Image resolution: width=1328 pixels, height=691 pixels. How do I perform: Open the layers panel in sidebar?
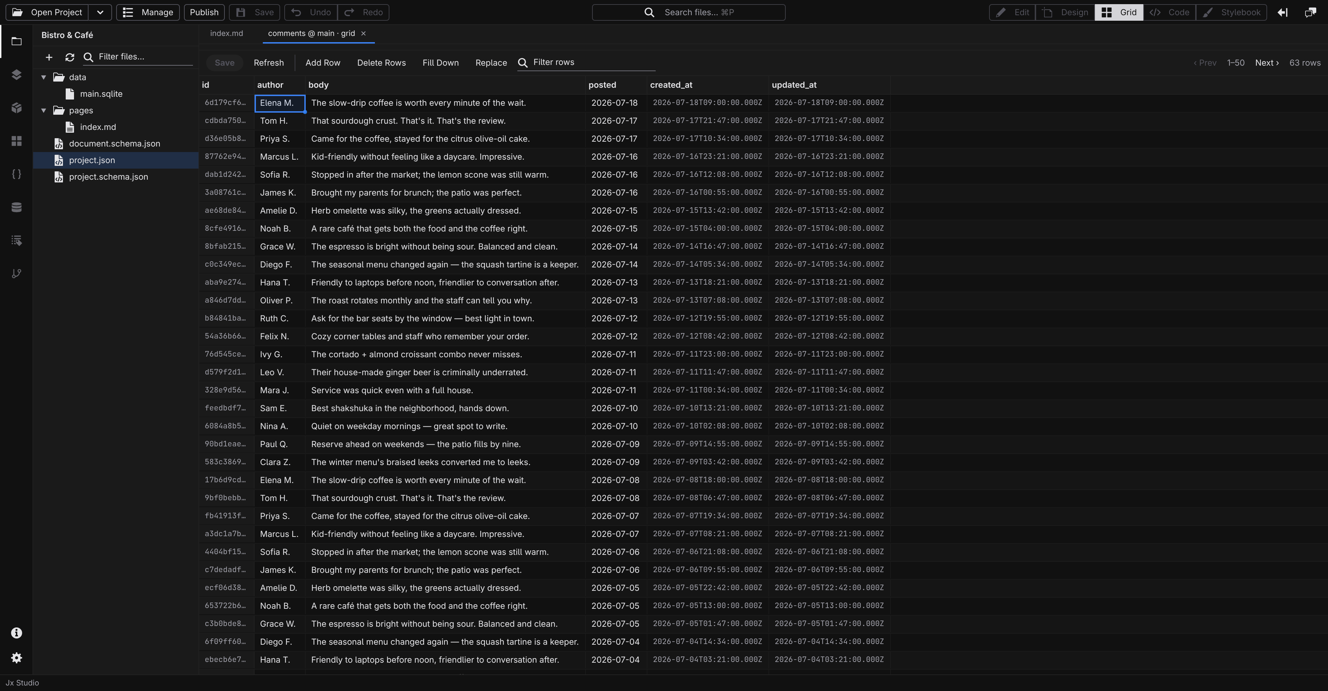tap(17, 75)
